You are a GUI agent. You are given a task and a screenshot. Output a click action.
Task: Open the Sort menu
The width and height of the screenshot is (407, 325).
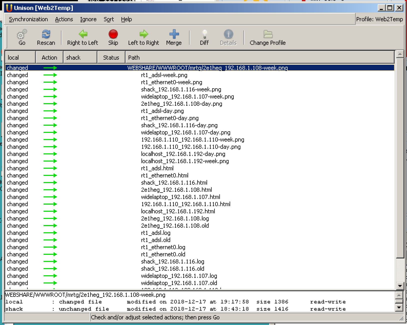pyautogui.click(x=109, y=19)
